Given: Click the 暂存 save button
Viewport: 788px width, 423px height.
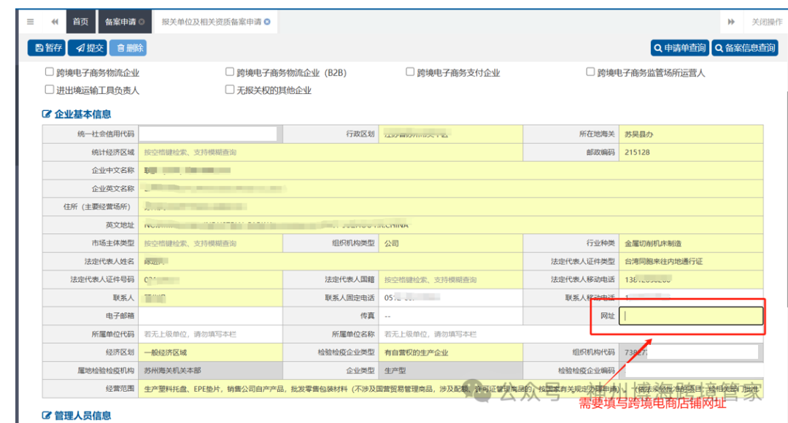Looking at the screenshot, I should [47, 47].
